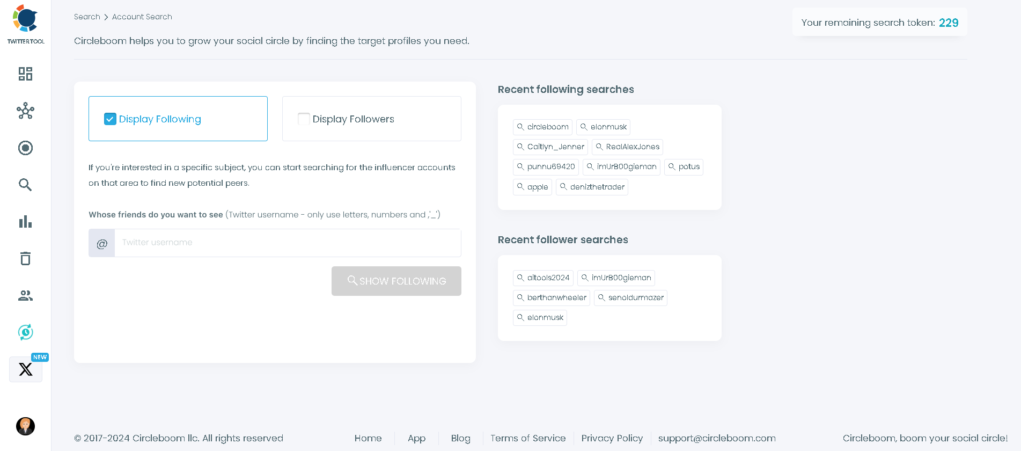1021x451 pixels.
Task: Check the Display Followers checkbox
Action: [x=304, y=119]
